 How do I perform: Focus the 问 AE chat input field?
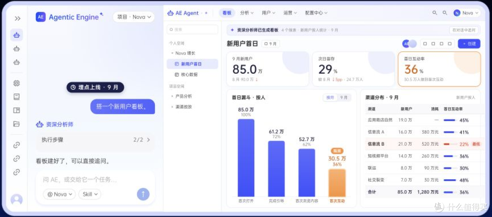click(x=95, y=180)
